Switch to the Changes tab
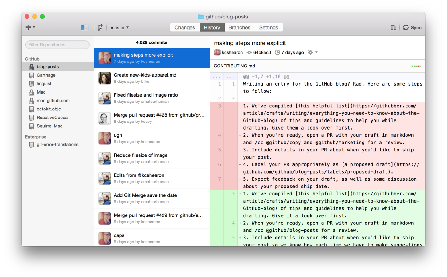 pyautogui.click(x=185, y=27)
